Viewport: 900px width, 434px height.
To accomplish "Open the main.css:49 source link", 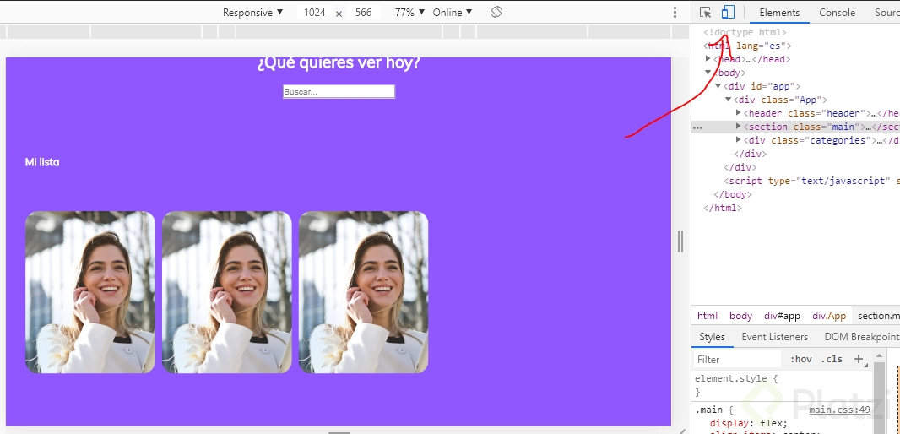I will tap(840, 410).
